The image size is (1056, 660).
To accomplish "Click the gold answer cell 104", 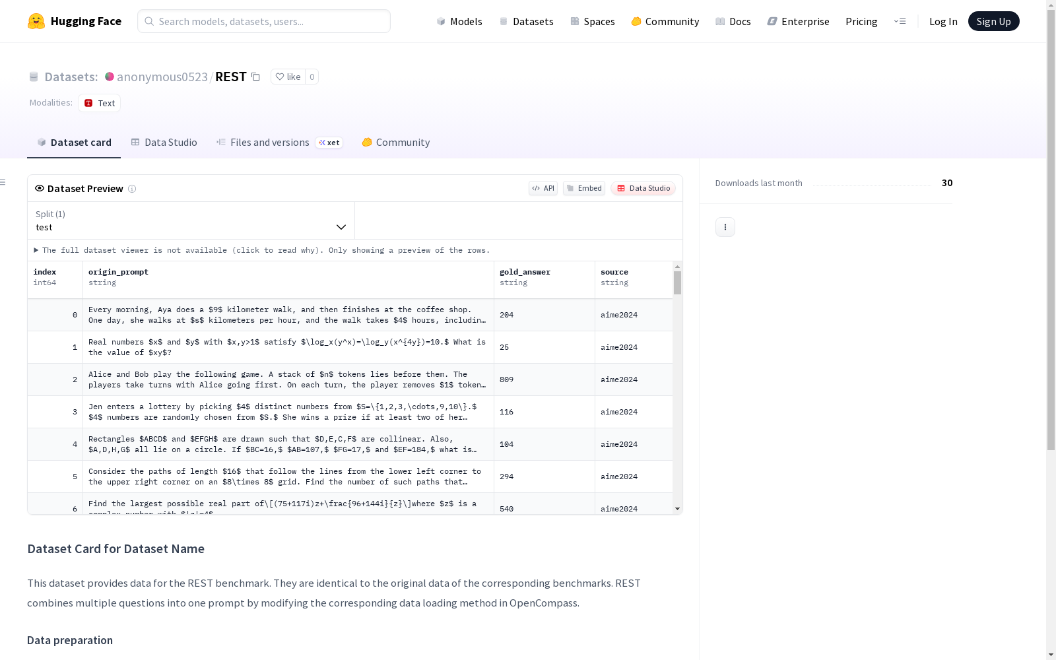I will coord(544,444).
